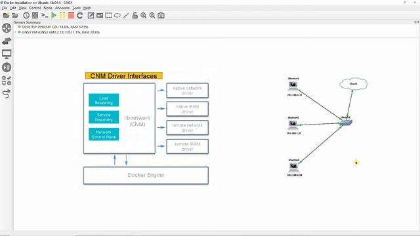Image resolution: width=420 pixels, height=236 pixels.
Task: Click the IP address label under Ubuntu2
Action: pyautogui.click(x=294, y=133)
